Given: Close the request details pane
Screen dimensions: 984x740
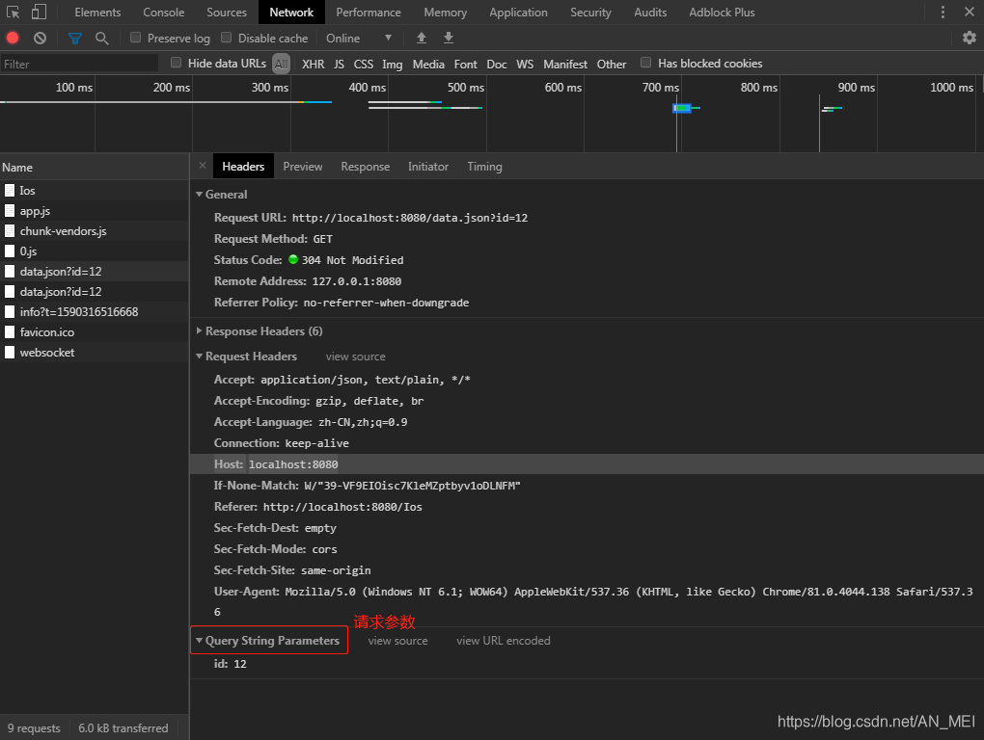Looking at the screenshot, I should point(202,166).
